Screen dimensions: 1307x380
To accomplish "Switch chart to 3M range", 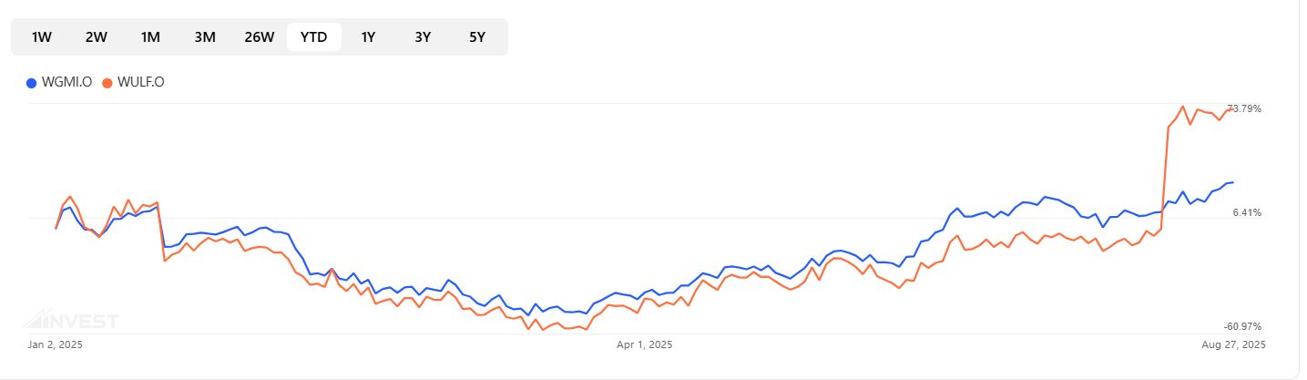I will pos(205,37).
